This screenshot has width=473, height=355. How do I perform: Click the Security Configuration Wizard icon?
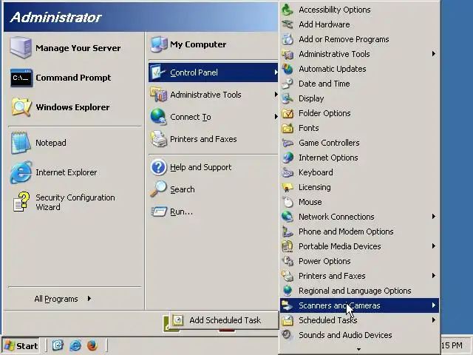pos(21,202)
